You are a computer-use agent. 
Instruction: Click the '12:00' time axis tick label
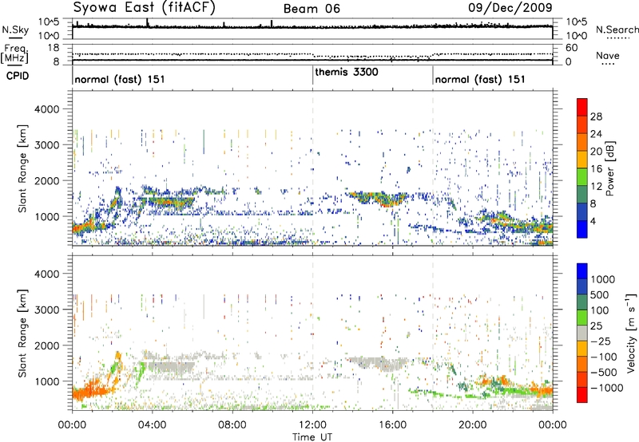[x=312, y=425]
